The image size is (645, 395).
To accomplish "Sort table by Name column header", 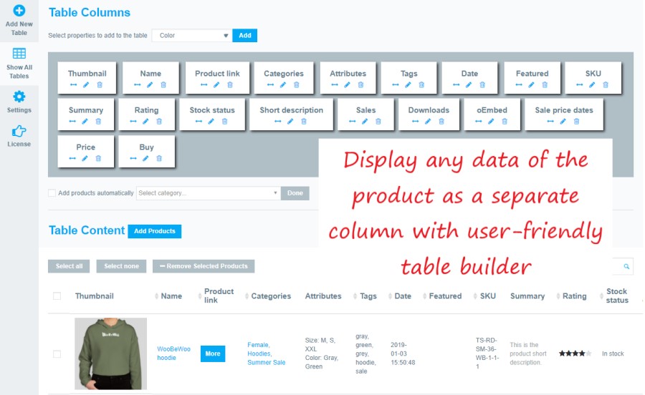I will pyautogui.click(x=171, y=296).
